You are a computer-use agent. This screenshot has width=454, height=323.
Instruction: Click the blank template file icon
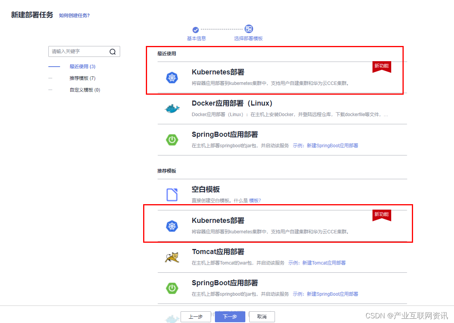tap(172, 194)
